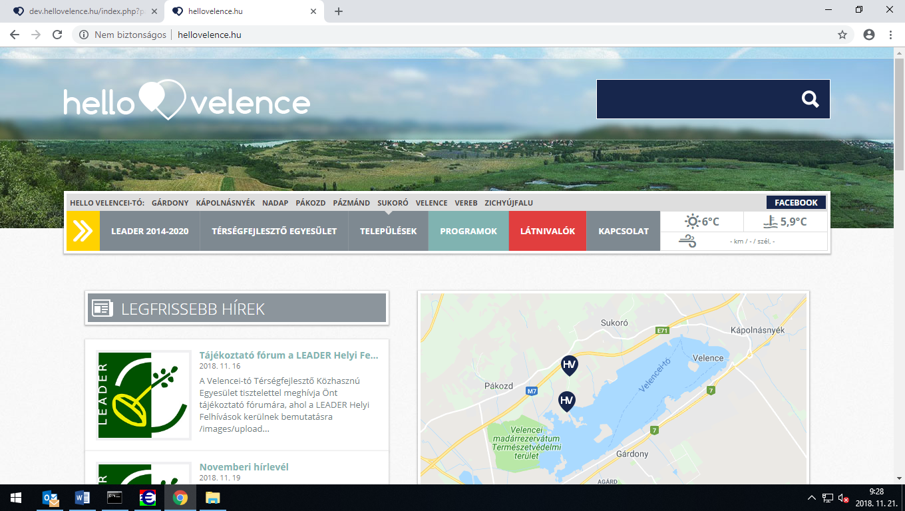Open the LEADER 2014-2020 menu
This screenshot has width=905, height=511.
pos(150,231)
